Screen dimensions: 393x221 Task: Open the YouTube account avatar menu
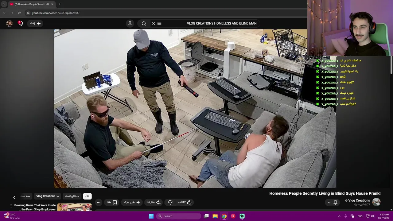point(10,23)
